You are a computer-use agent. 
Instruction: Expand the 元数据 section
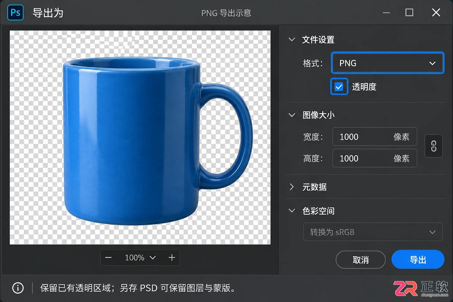[292, 187]
